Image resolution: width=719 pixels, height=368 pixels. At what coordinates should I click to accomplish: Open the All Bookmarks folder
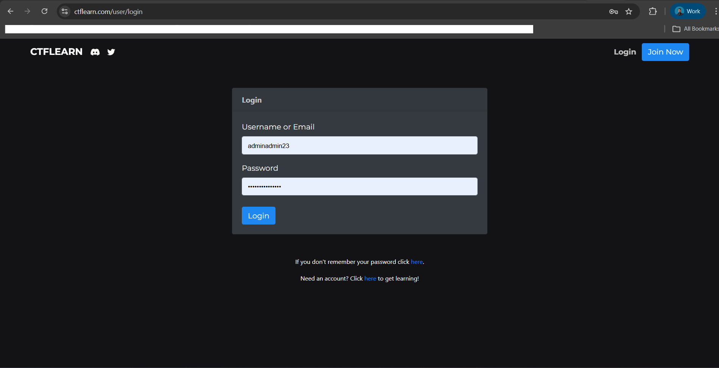(x=696, y=29)
